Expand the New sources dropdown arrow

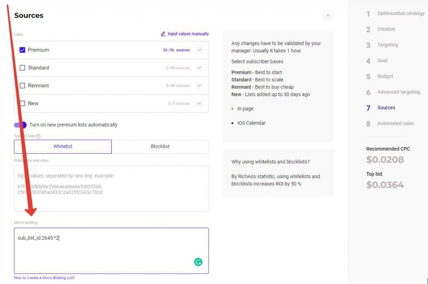point(199,103)
